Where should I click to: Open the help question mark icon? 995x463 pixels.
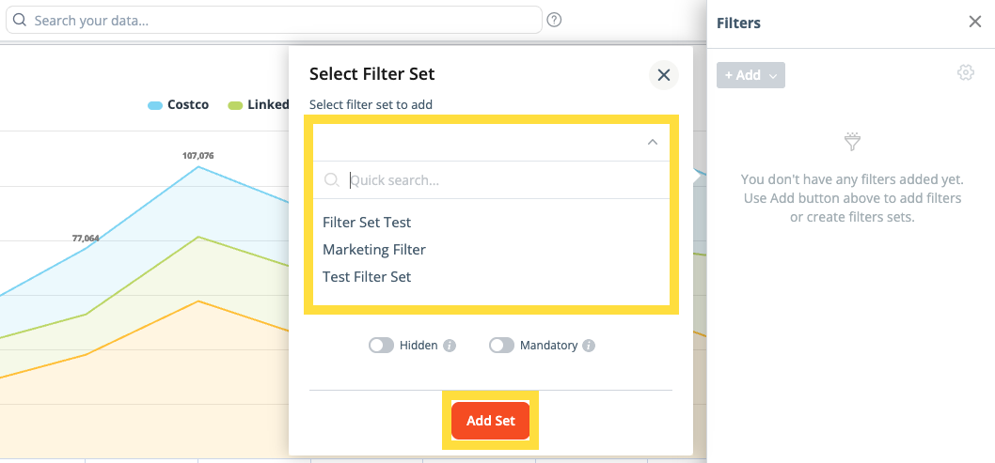tap(554, 20)
